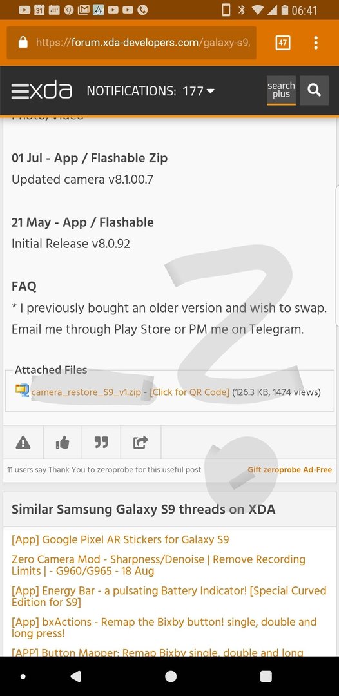Tap the share post icon

tap(140, 442)
